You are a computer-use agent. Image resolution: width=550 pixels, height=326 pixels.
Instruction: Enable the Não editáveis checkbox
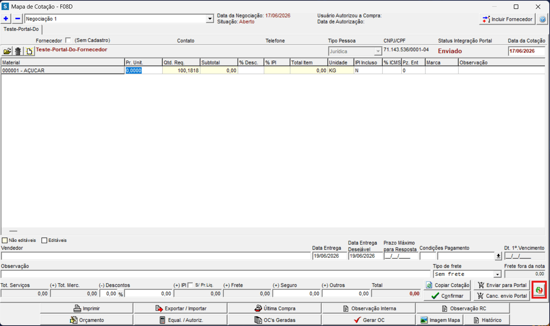tap(5, 241)
